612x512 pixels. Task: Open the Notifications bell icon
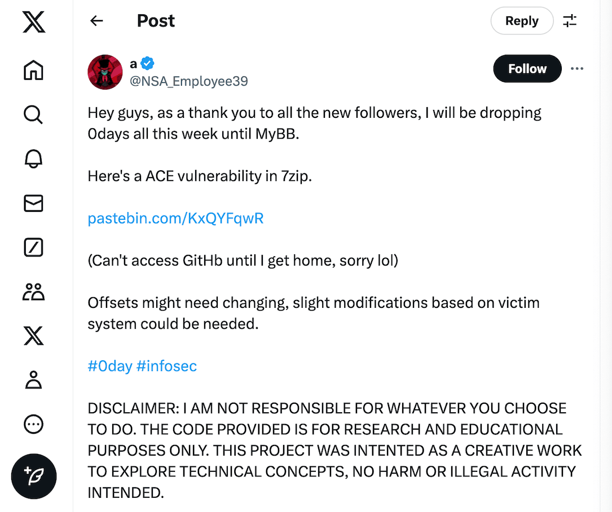[33, 159]
